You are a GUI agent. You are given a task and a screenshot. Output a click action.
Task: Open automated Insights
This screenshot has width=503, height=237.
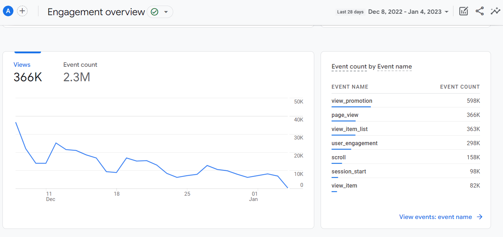495,11
